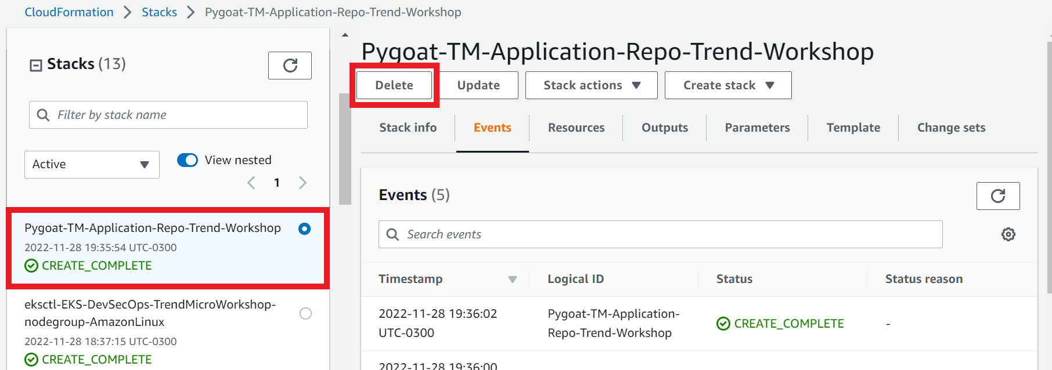Viewport: 1052px width, 370px height.
Task: Go to next stacks page
Action: (x=302, y=183)
